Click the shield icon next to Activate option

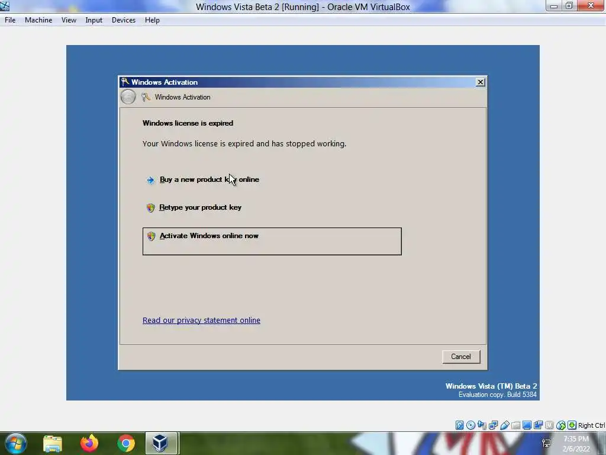coord(151,236)
